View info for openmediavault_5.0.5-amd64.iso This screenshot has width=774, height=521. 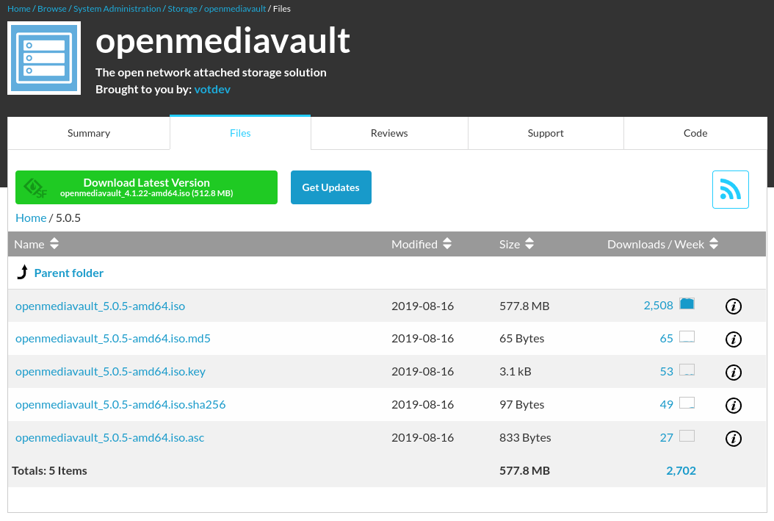733,306
